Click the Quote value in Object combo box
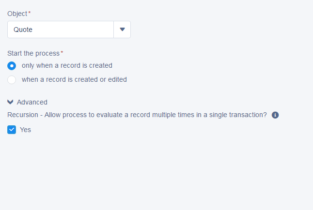 point(23,30)
